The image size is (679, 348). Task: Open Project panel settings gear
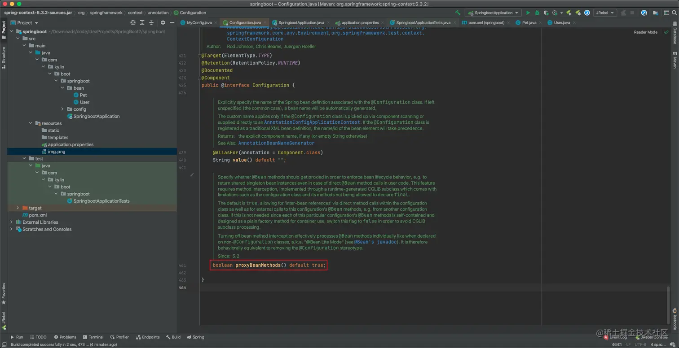[x=163, y=22]
